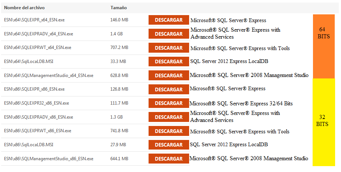Download SQLManagementStudio_x64_ESN.exe

(x=168, y=76)
